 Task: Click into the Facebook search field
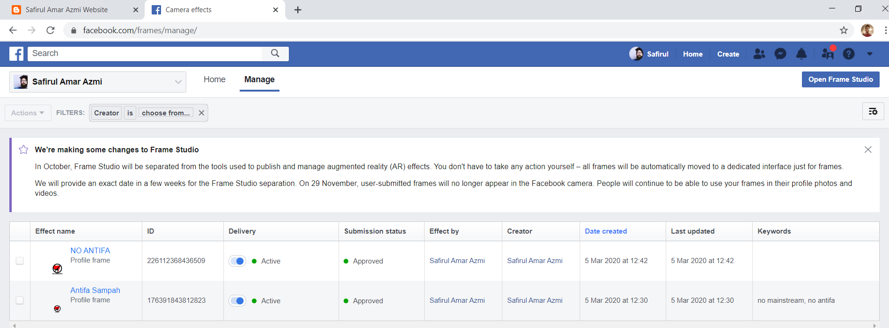click(145, 53)
